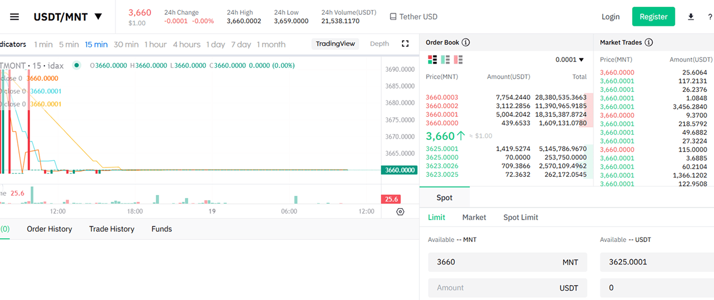This screenshot has height=300, width=714.
Task: Toggle fullscreen chart icon
Action: pyautogui.click(x=405, y=44)
